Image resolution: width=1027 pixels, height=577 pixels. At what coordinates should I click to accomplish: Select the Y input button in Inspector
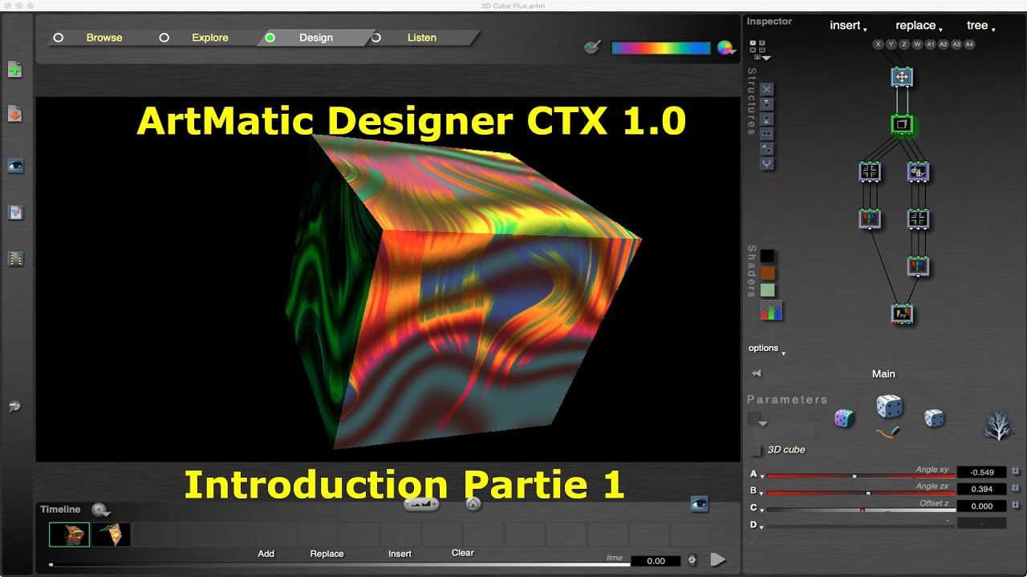tap(891, 45)
